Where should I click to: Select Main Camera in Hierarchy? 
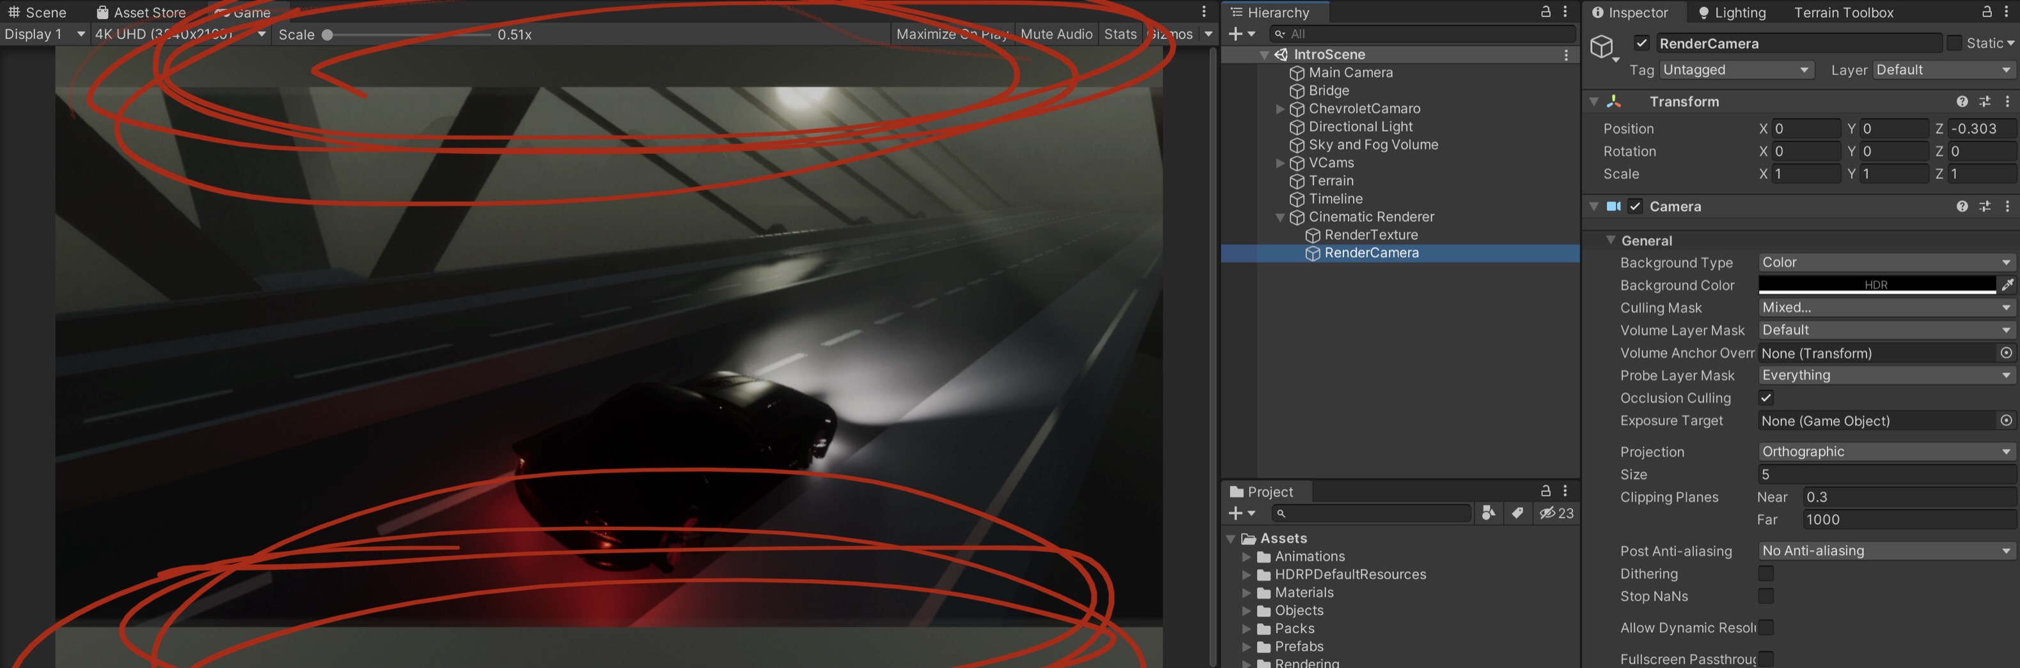[1351, 73]
